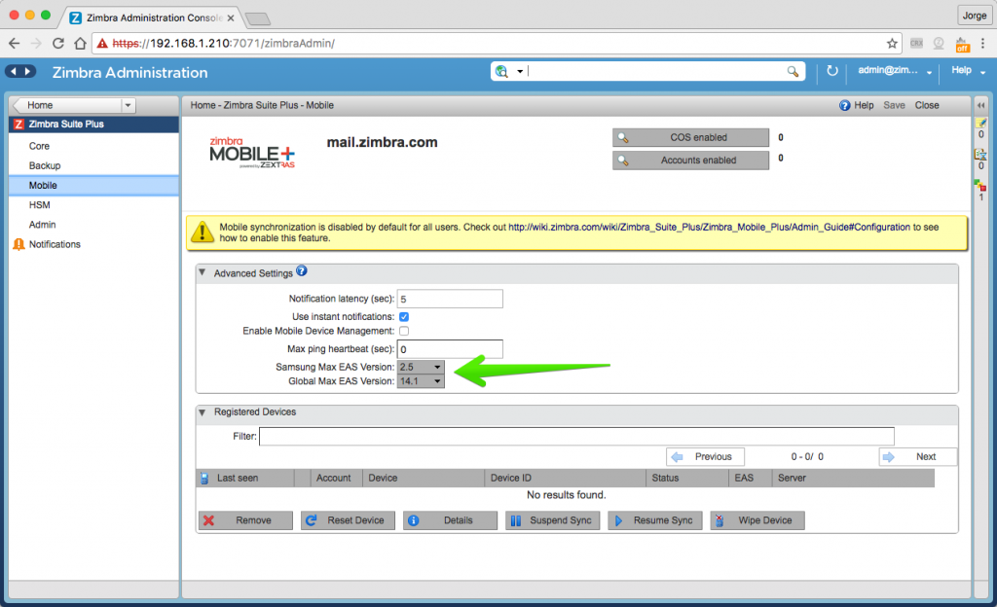Open the Global Max EAS Version dropdown
This screenshot has height=607, width=997.
tap(421, 381)
